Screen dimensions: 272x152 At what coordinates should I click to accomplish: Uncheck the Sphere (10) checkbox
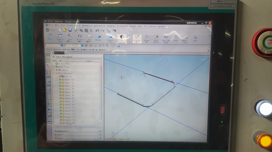(x=60, y=108)
